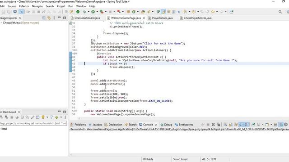The height and width of the screenshot is (162, 289).
Task: Open the Navigate menu
Action: click(x=37, y=6)
